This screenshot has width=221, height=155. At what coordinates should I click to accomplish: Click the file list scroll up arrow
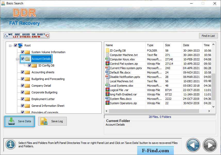(x=213, y=45)
